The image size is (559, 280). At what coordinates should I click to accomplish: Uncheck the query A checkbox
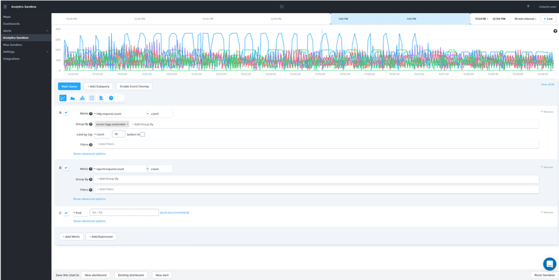coord(66,113)
